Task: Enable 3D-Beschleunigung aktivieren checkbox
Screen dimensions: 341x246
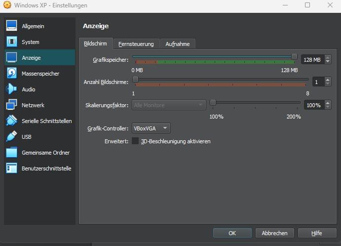Action: (x=135, y=141)
